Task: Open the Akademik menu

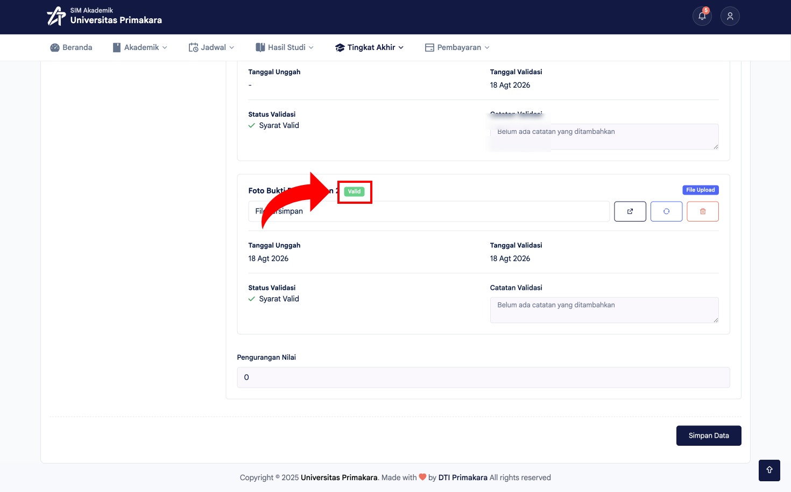Action: (140, 47)
